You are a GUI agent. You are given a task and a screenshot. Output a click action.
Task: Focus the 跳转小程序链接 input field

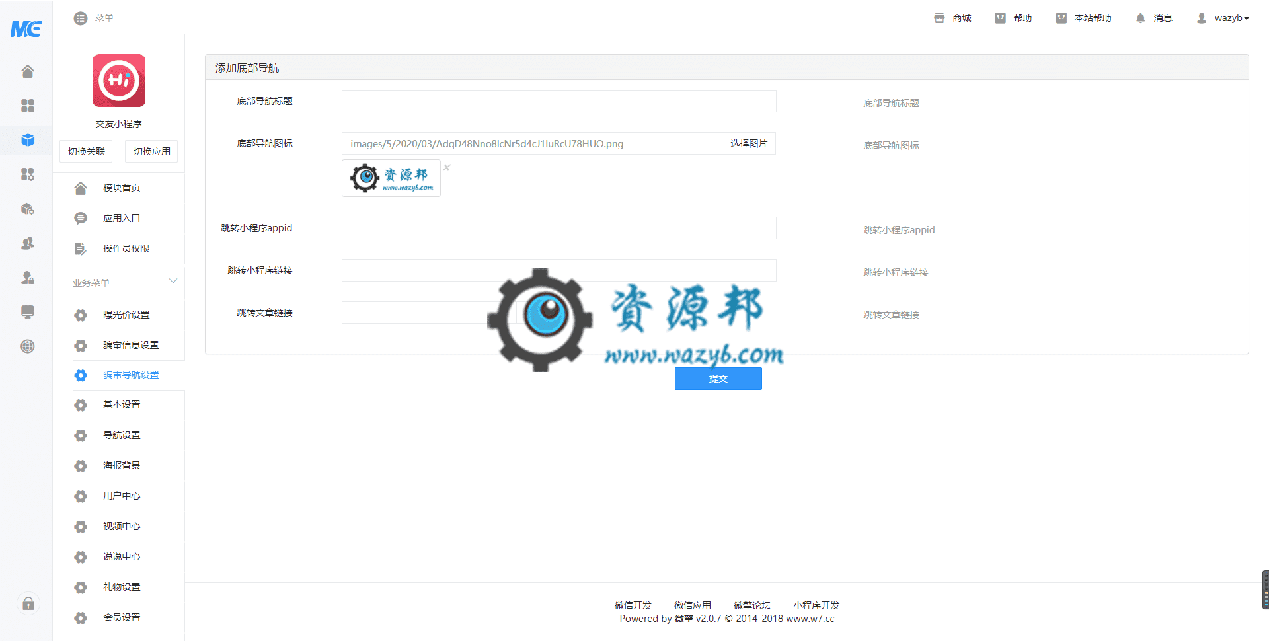click(559, 270)
